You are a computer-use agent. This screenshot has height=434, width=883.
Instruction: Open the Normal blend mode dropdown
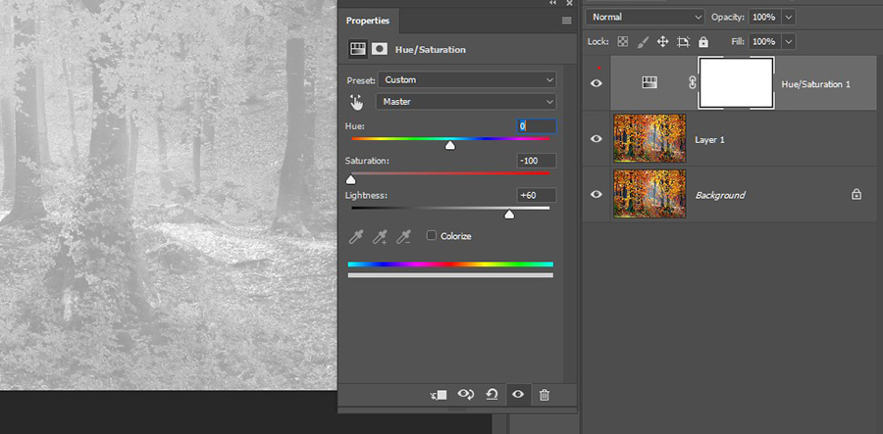point(645,17)
